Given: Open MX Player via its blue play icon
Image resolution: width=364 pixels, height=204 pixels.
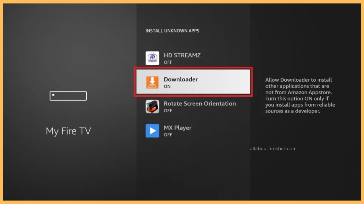Looking at the screenshot, I should 152,131.
